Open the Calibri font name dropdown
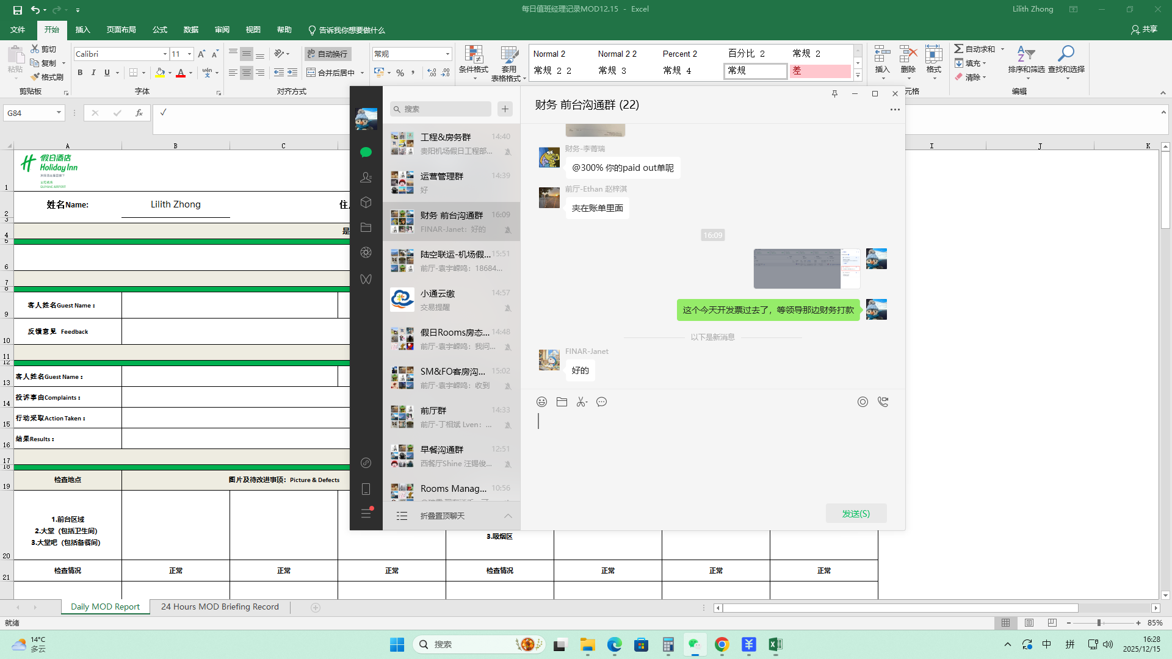This screenshot has height=659, width=1172. [x=165, y=54]
